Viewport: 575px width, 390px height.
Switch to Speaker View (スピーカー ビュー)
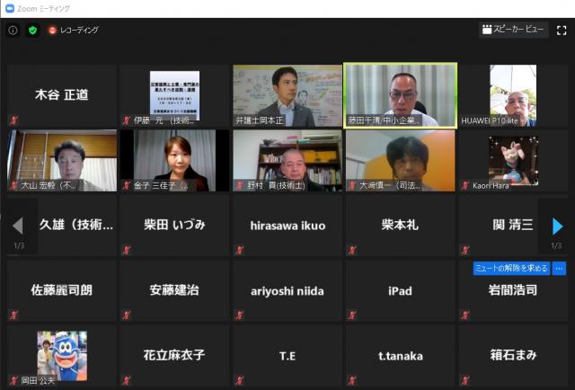[x=513, y=30]
